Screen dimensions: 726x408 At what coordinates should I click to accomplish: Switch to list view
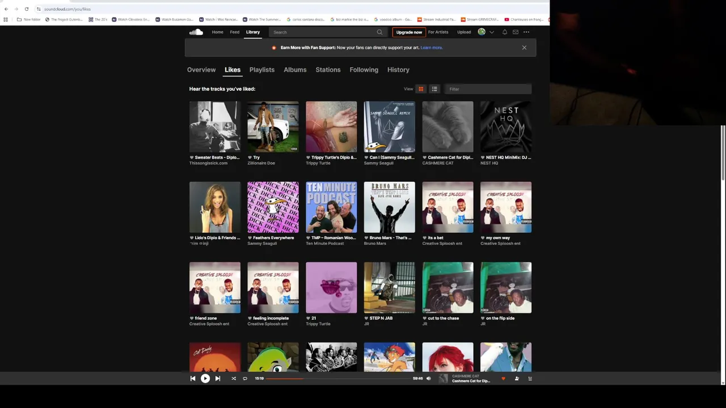(x=434, y=89)
